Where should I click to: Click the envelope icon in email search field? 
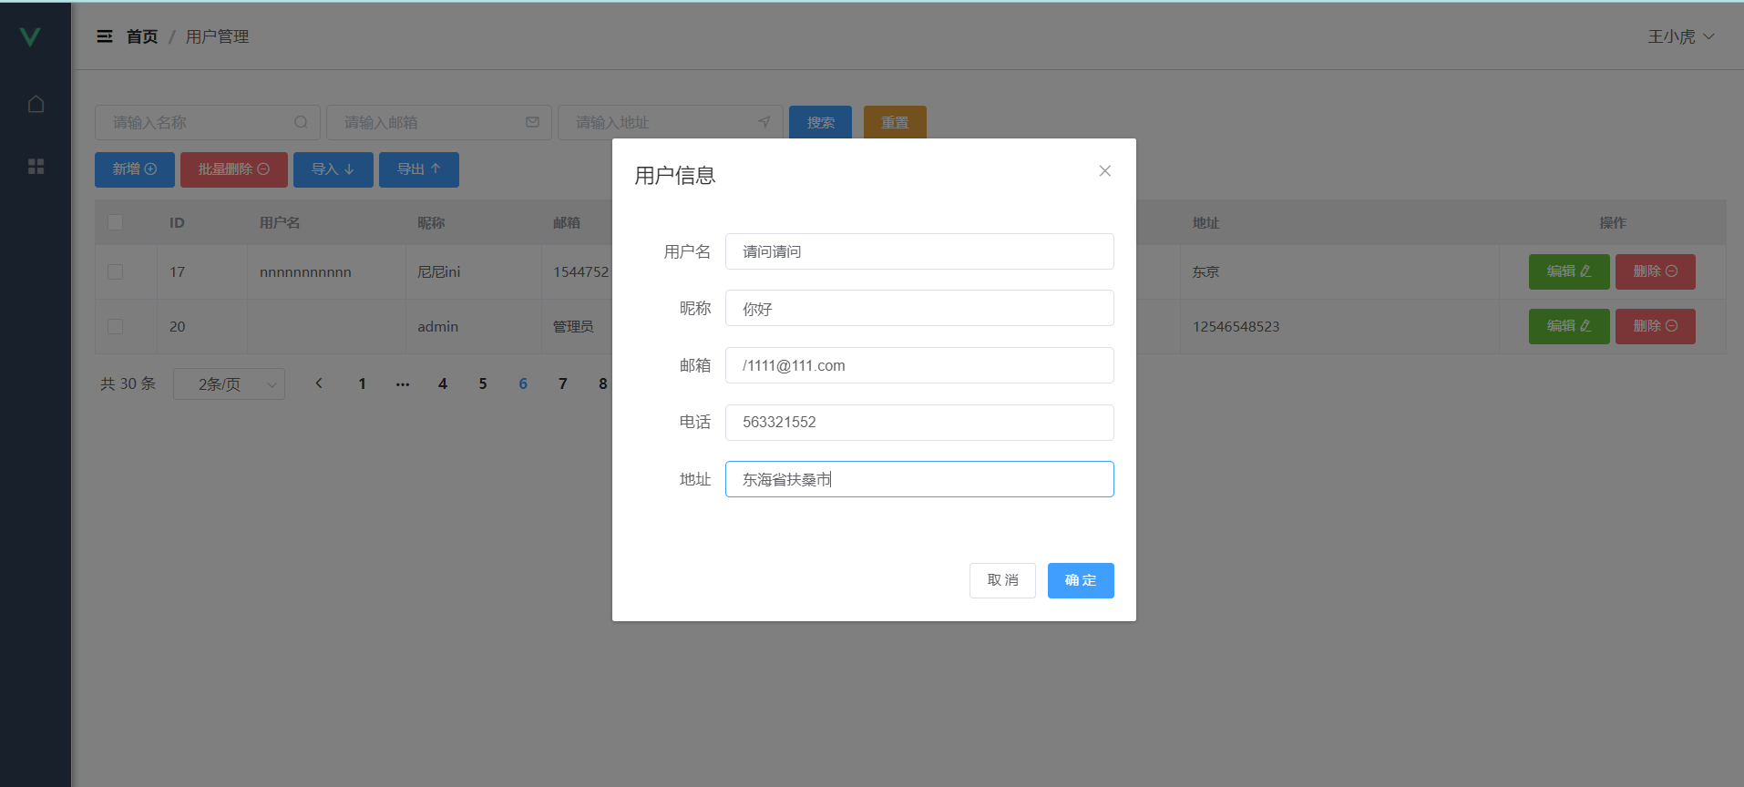click(x=532, y=122)
